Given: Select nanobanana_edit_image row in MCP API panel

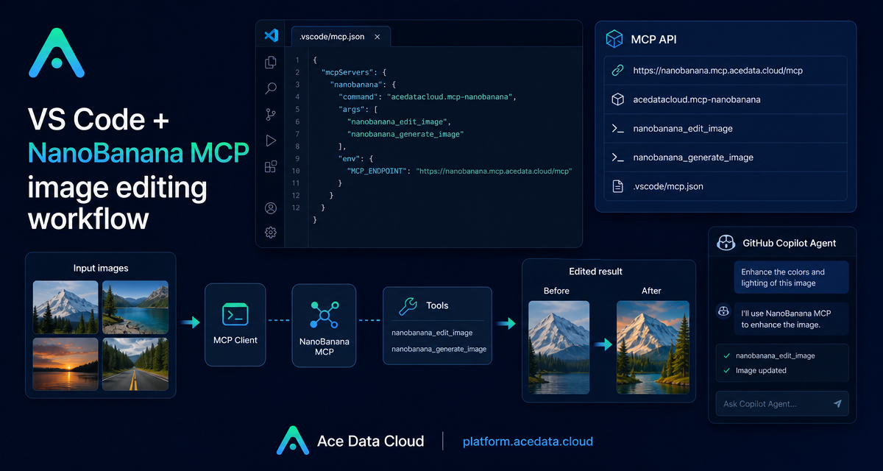Looking at the screenshot, I should [726, 128].
